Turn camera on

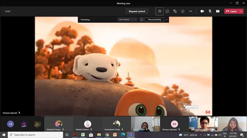tap(202, 11)
